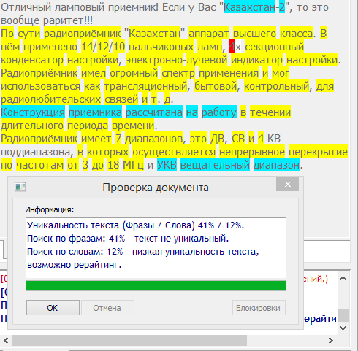Image resolution: width=358 pixels, height=351 pixels.
Task: Click the Отмена button
Action: (x=107, y=308)
